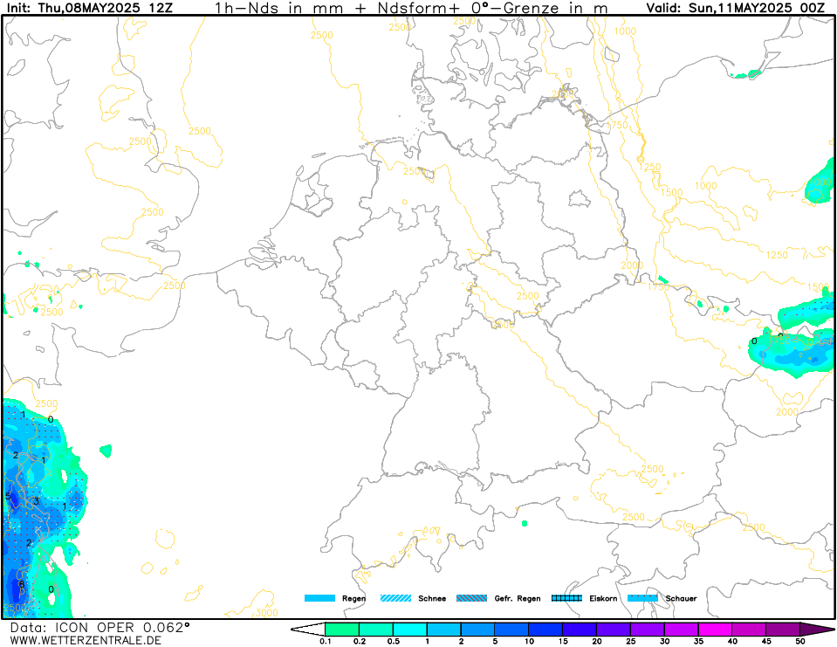Click the '3000' contour label near bottom
This screenshot has width=837, height=647.
266,612
